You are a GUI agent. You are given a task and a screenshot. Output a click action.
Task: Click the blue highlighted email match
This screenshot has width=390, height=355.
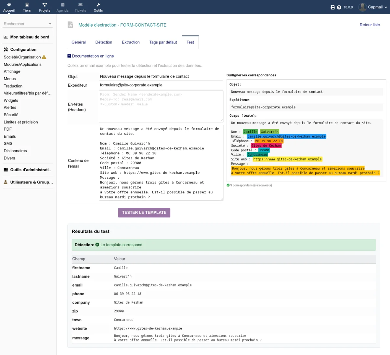click(287, 136)
